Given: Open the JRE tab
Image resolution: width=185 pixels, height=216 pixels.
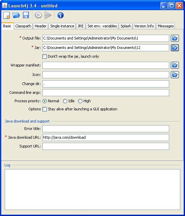Looking at the screenshot, I should 81,26.
